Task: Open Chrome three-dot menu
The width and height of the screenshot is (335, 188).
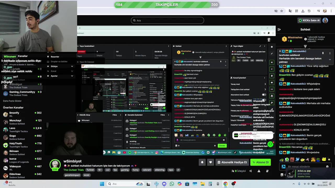Action: (331, 11)
